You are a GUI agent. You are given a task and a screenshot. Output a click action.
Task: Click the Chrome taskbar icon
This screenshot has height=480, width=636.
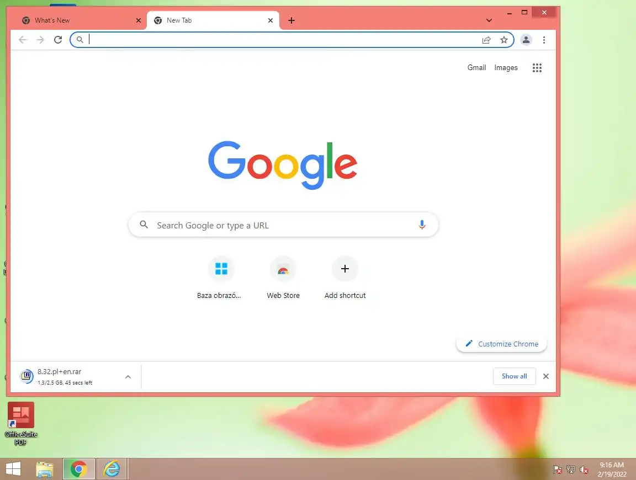pyautogui.click(x=79, y=469)
